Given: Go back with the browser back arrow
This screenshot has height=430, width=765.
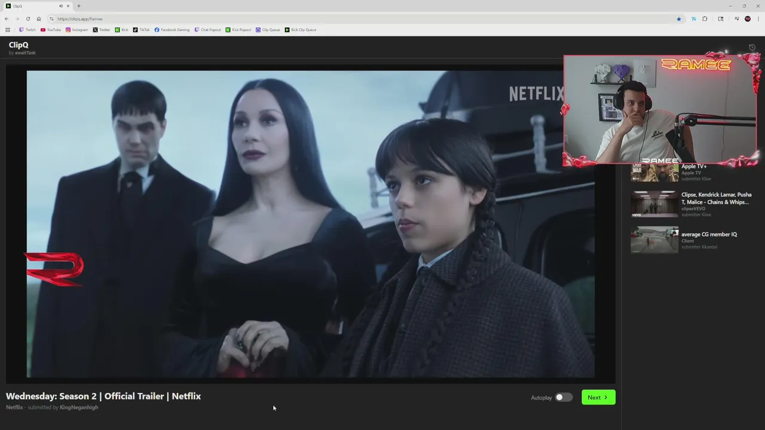Looking at the screenshot, I should (7, 19).
